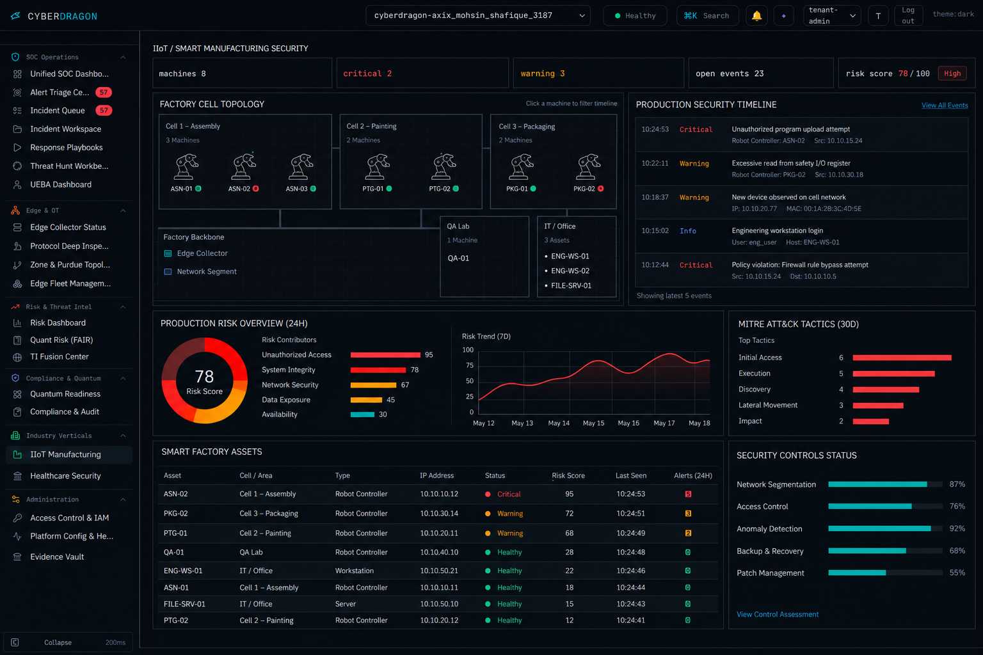Click the warning 3 stat card
Screen dimensions: 983x655
coord(598,74)
